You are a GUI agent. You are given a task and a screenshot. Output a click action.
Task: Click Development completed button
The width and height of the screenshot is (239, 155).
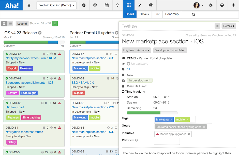170,50
